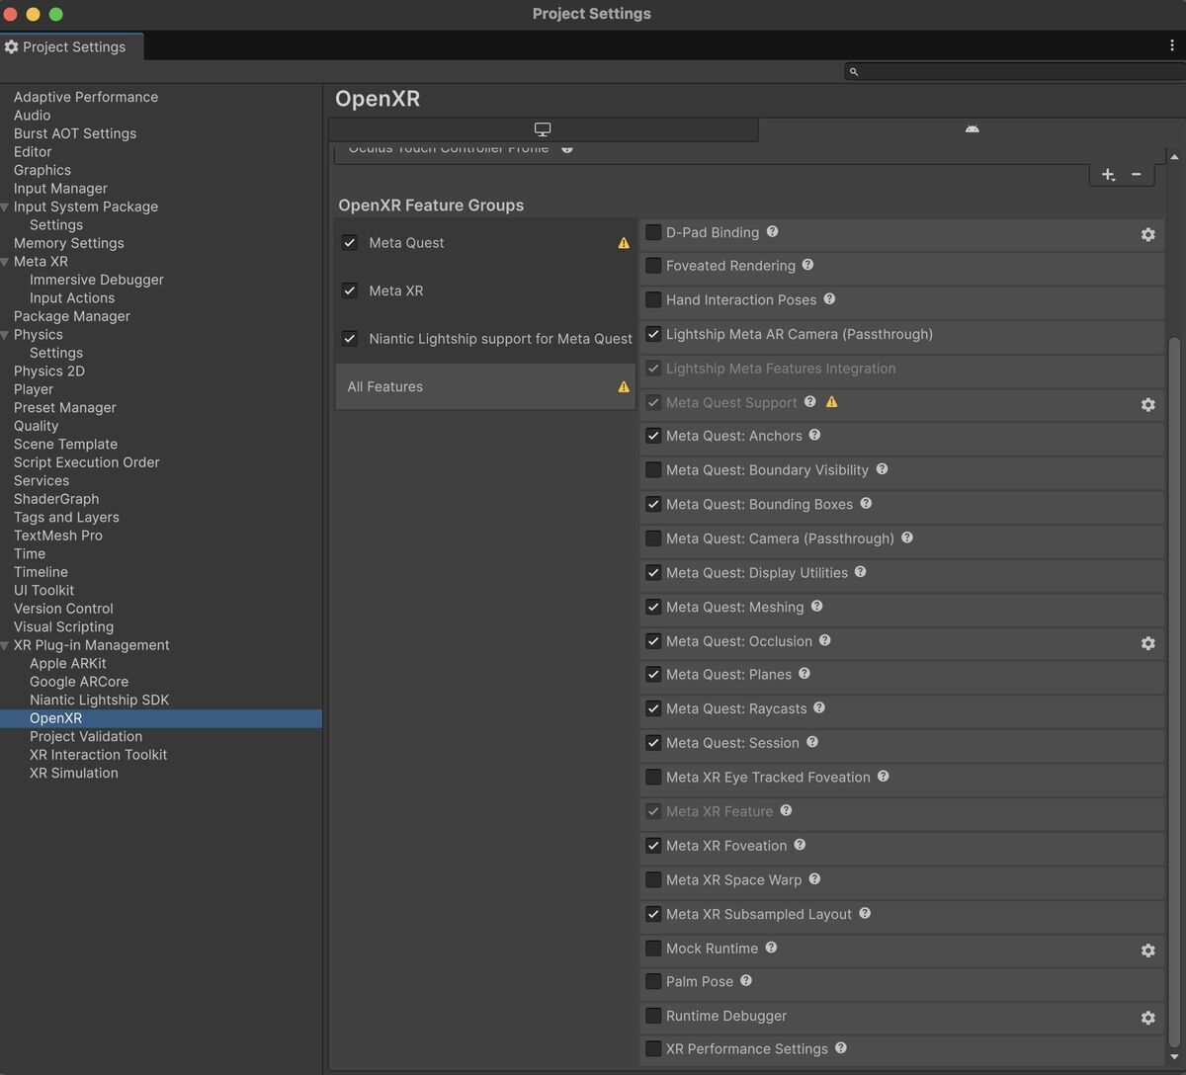Collapse Meta XR tree node
Image resolution: width=1186 pixels, height=1075 pixels.
pyautogui.click(x=5, y=262)
